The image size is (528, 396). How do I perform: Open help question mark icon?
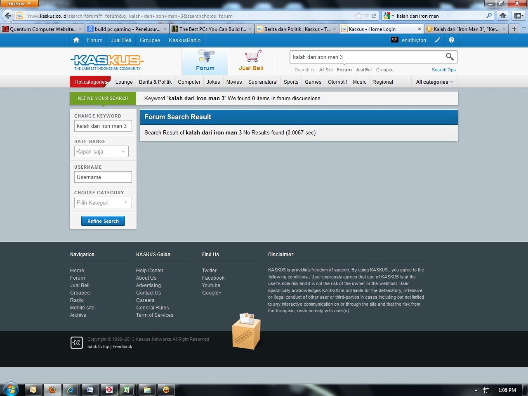point(451,40)
